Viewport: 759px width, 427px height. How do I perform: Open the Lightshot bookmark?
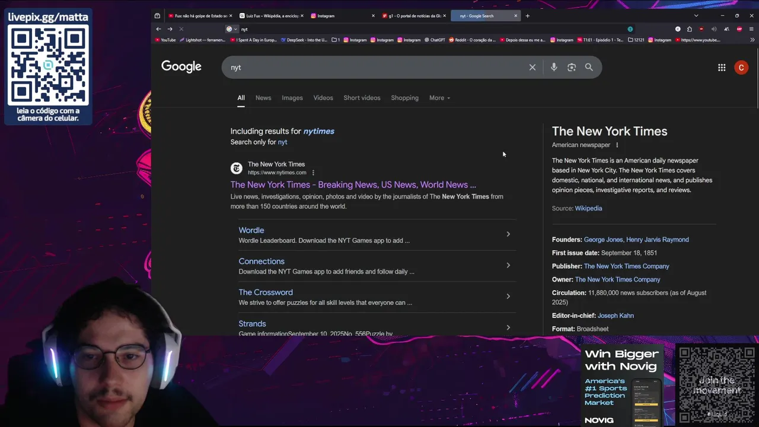pos(203,40)
